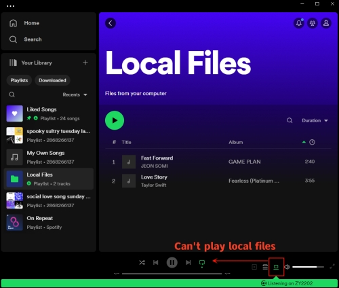The width and height of the screenshot is (339, 288).
Task: Open Connect to a device icon
Action: (x=276, y=267)
